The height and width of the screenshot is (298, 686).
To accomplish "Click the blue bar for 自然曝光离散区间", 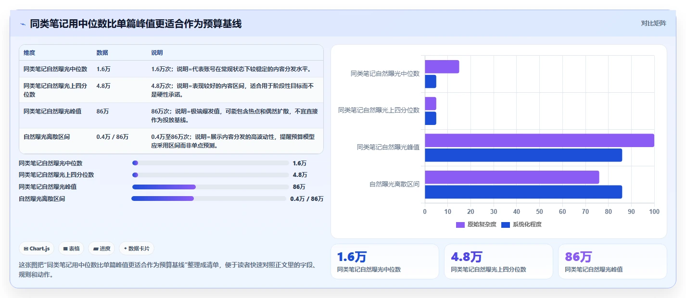I will [x=523, y=192].
